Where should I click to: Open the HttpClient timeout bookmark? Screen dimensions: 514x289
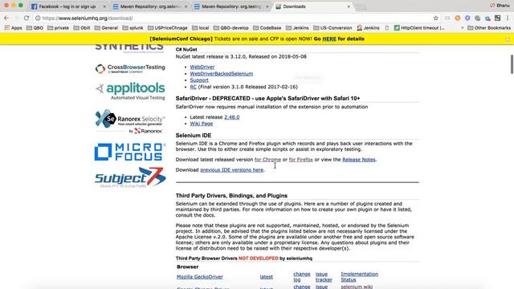coord(419,28)
